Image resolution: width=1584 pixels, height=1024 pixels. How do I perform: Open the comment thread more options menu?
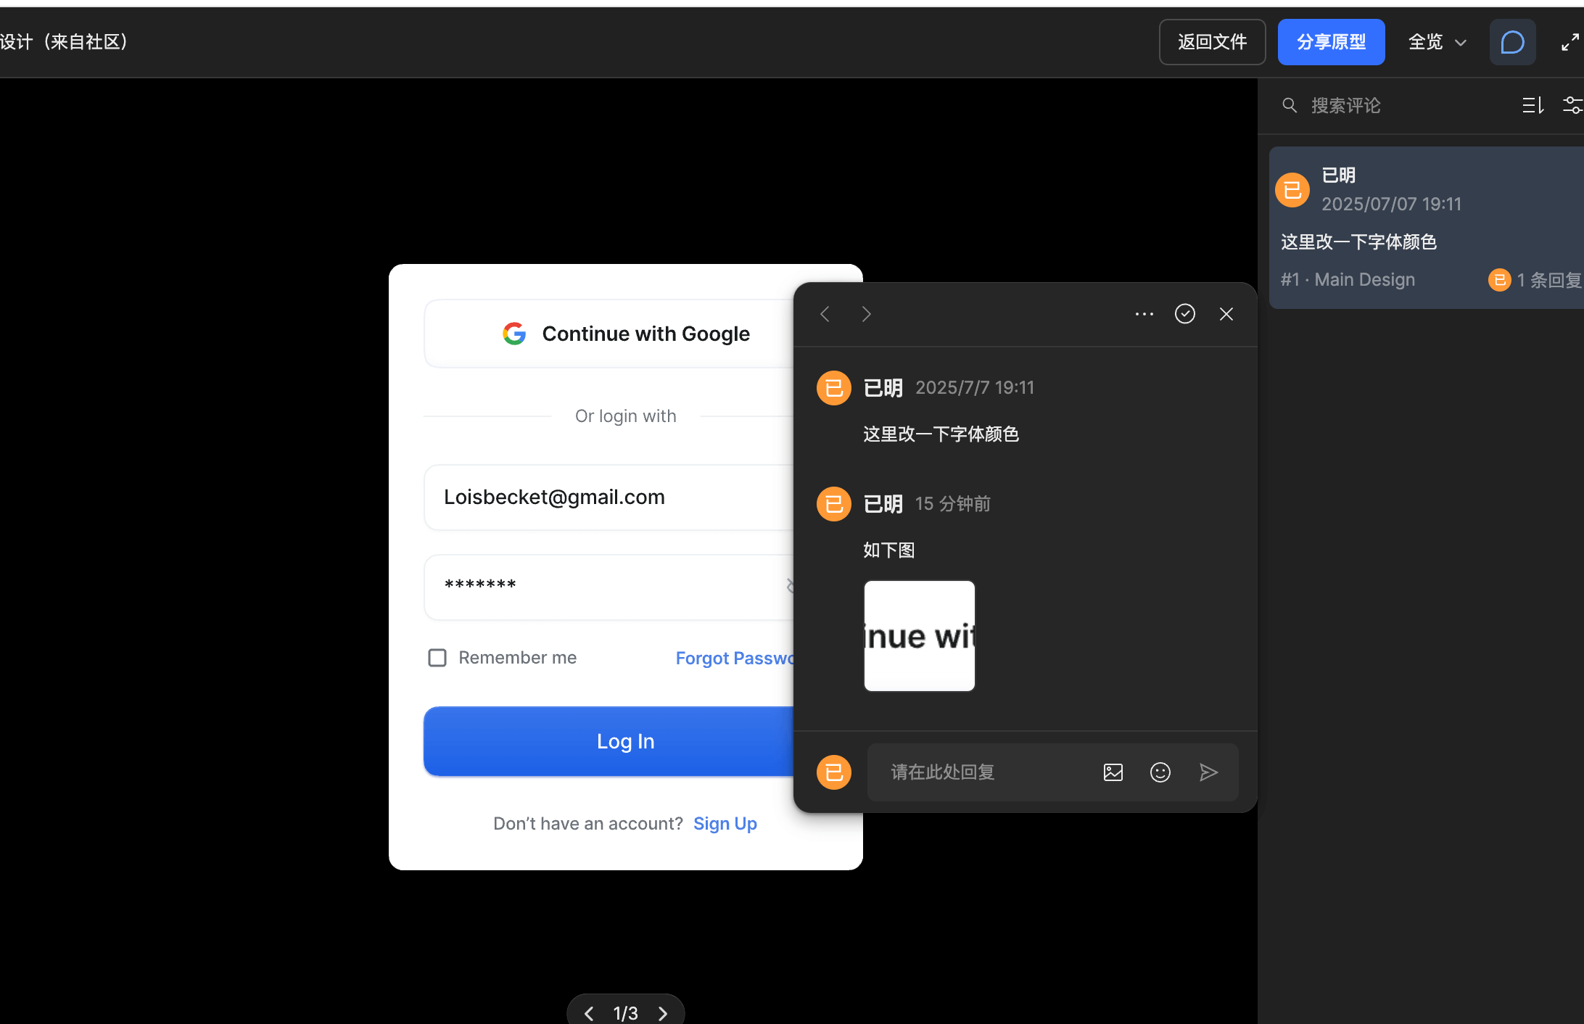[1144, 314]
